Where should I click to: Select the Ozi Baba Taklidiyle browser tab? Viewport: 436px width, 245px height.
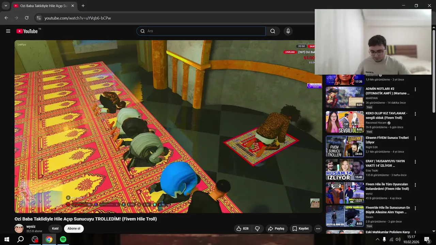click(x=44, y=6)
